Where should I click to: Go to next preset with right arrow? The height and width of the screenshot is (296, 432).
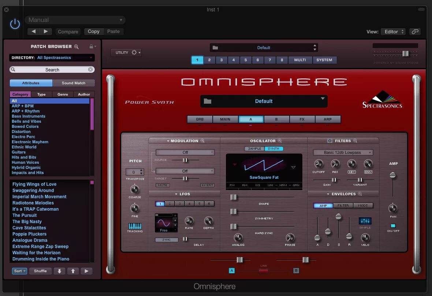coord(46,32)
